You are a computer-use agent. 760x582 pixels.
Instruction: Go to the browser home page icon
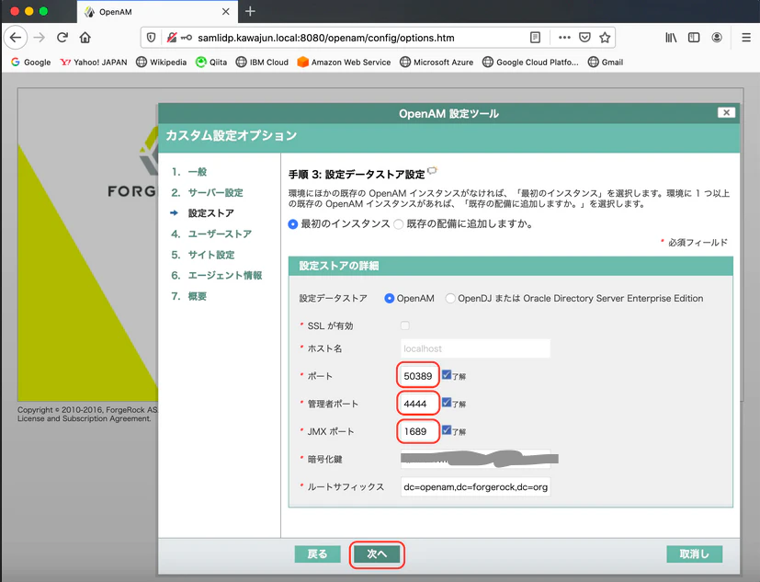coord(85,38)
